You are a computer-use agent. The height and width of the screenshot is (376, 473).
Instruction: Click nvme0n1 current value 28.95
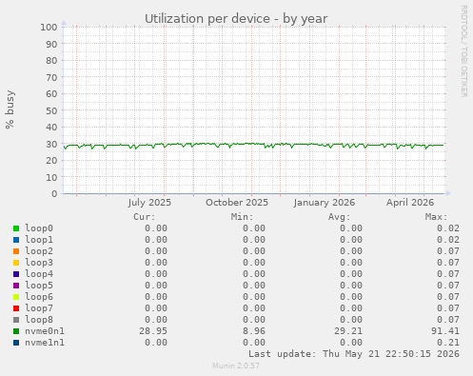tap(153, 331)
